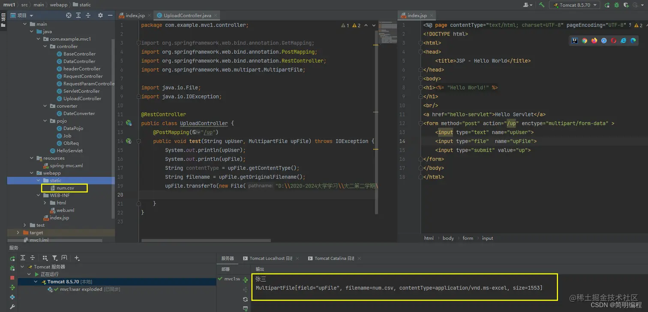The height and width of the screenshot is (312, 648).
Task: Collapse the pojo package folder
Action: (x=45, y=121)
